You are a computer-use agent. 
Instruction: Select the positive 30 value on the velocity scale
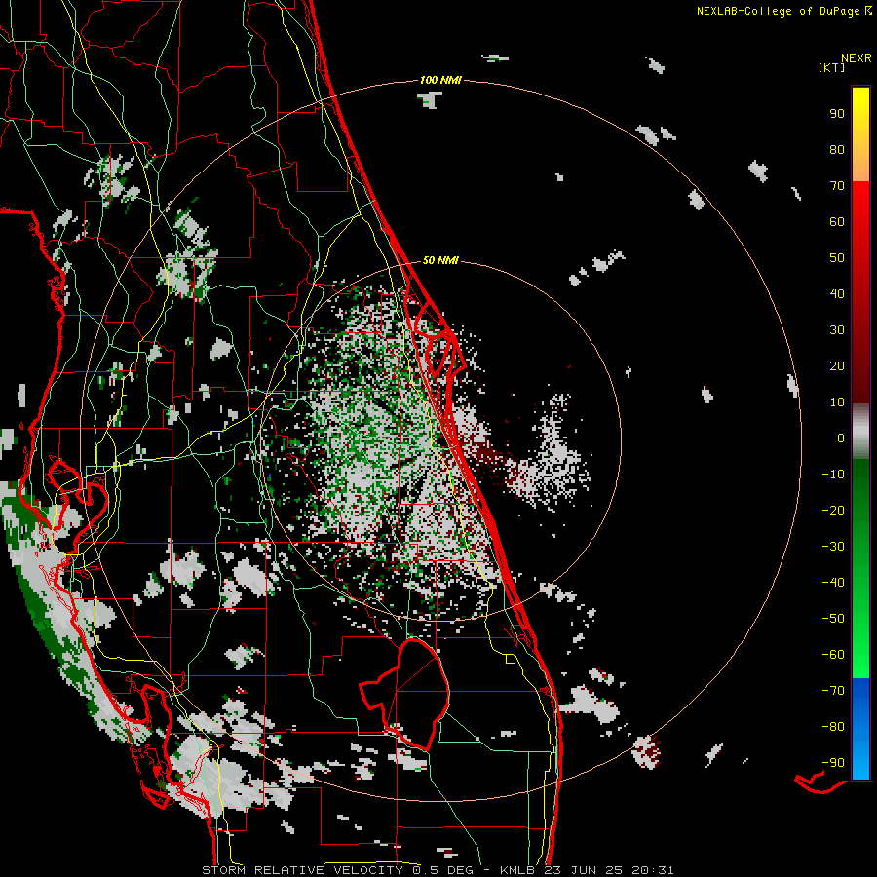click(837, 330)
